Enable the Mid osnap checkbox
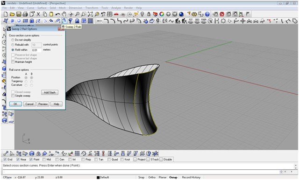This screenshot has height=180, width=299. click(44, 159)
